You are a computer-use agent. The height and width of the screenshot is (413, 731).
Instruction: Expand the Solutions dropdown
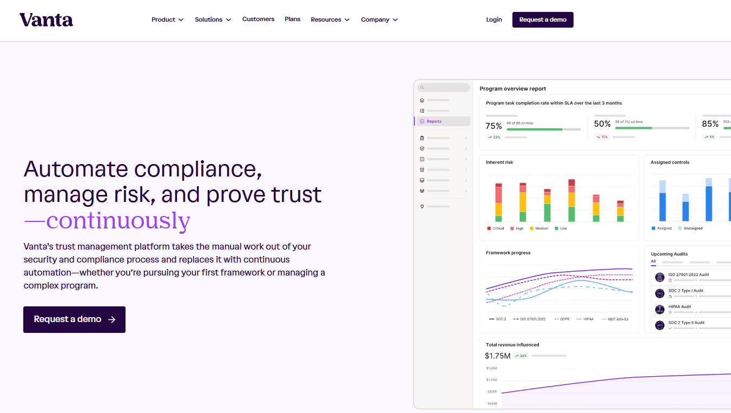coord(213,19)
